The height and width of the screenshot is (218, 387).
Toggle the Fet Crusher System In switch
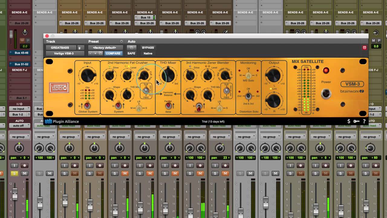click(x=118, y=106)
